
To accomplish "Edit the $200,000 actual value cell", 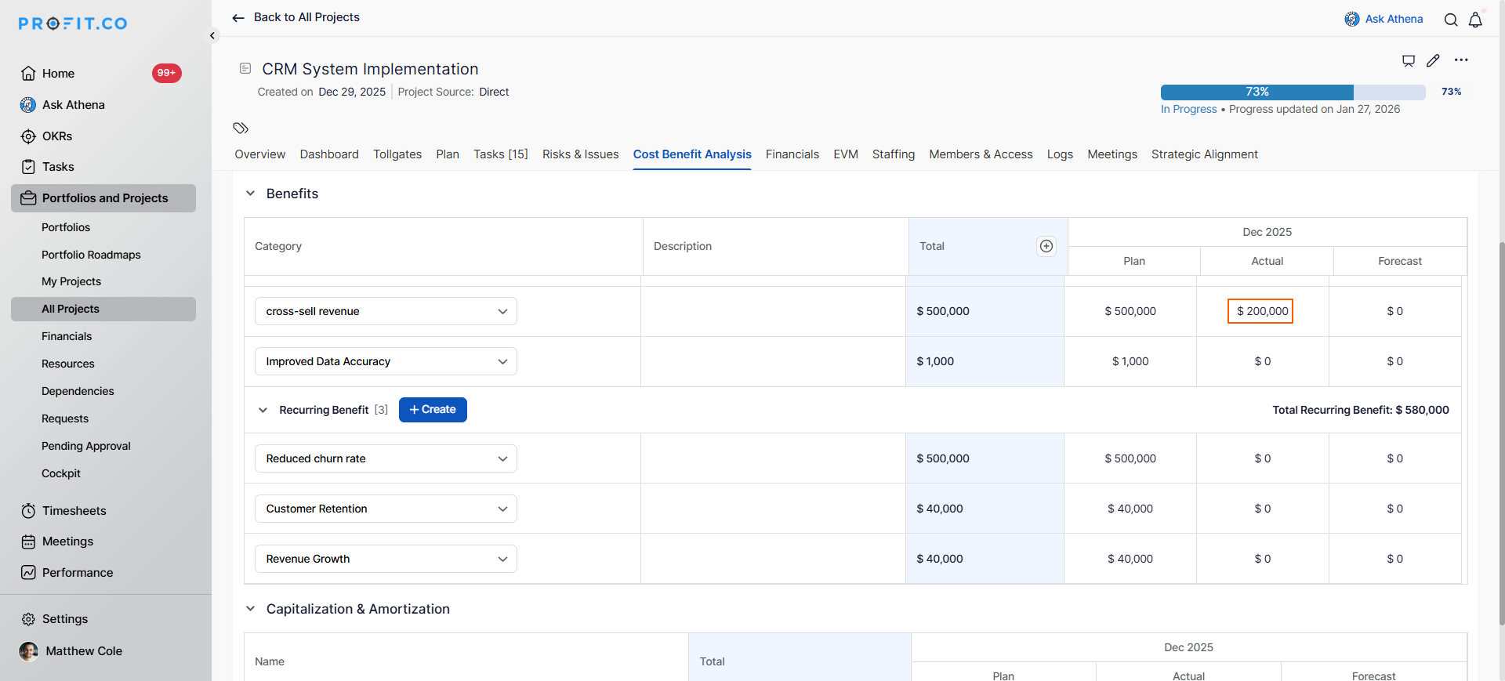I will 1260,311.
